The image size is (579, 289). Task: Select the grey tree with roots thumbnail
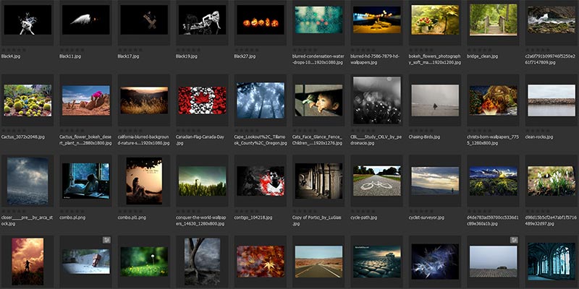pyautogui.click(x=203, y=262)
